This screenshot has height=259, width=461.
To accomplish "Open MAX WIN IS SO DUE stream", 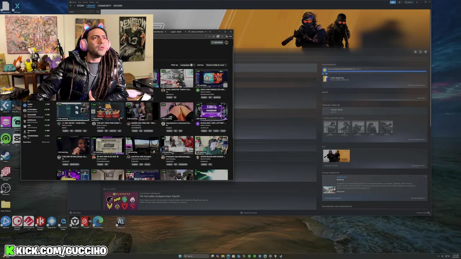I will [107, 145].
